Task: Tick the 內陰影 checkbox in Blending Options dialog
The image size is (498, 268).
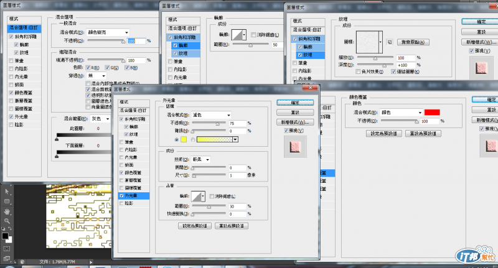Action: (x=11, y=68)
